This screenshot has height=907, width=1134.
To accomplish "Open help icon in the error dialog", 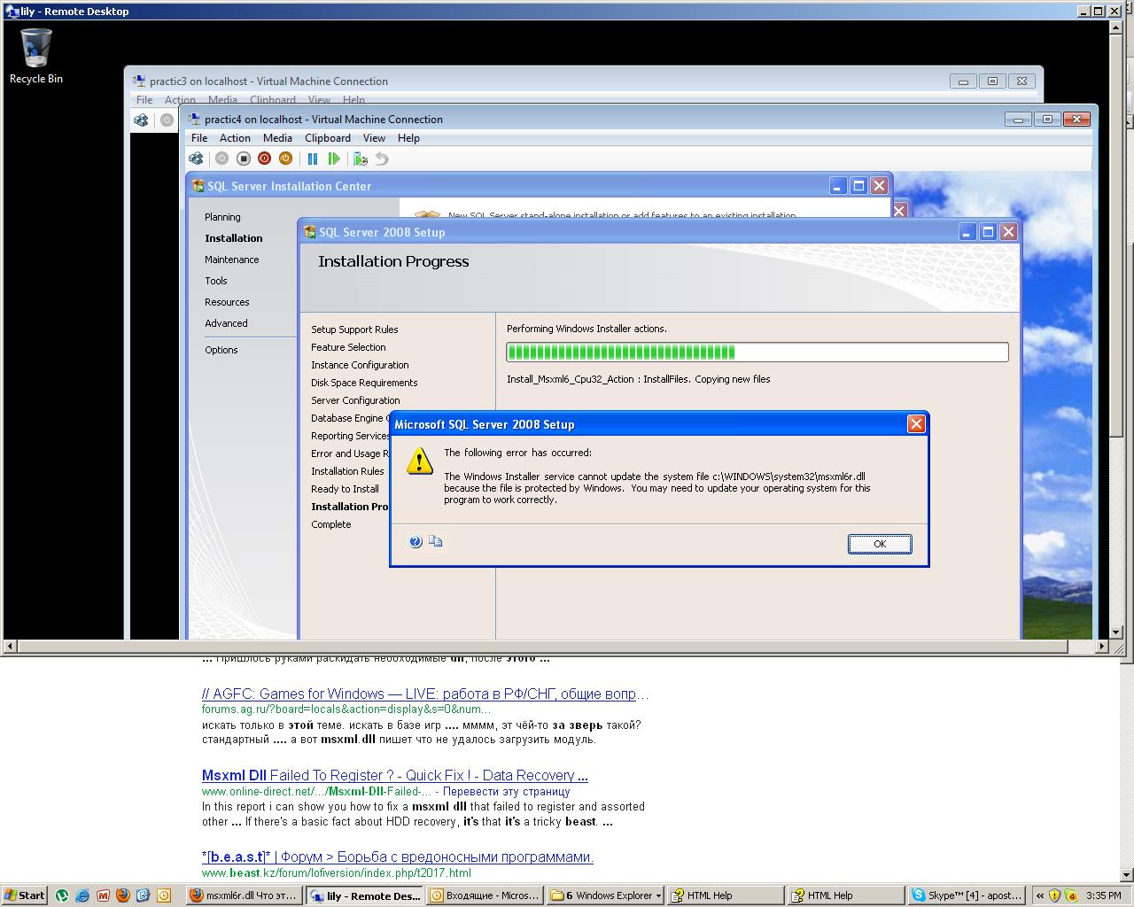I will tap(416, 541).
